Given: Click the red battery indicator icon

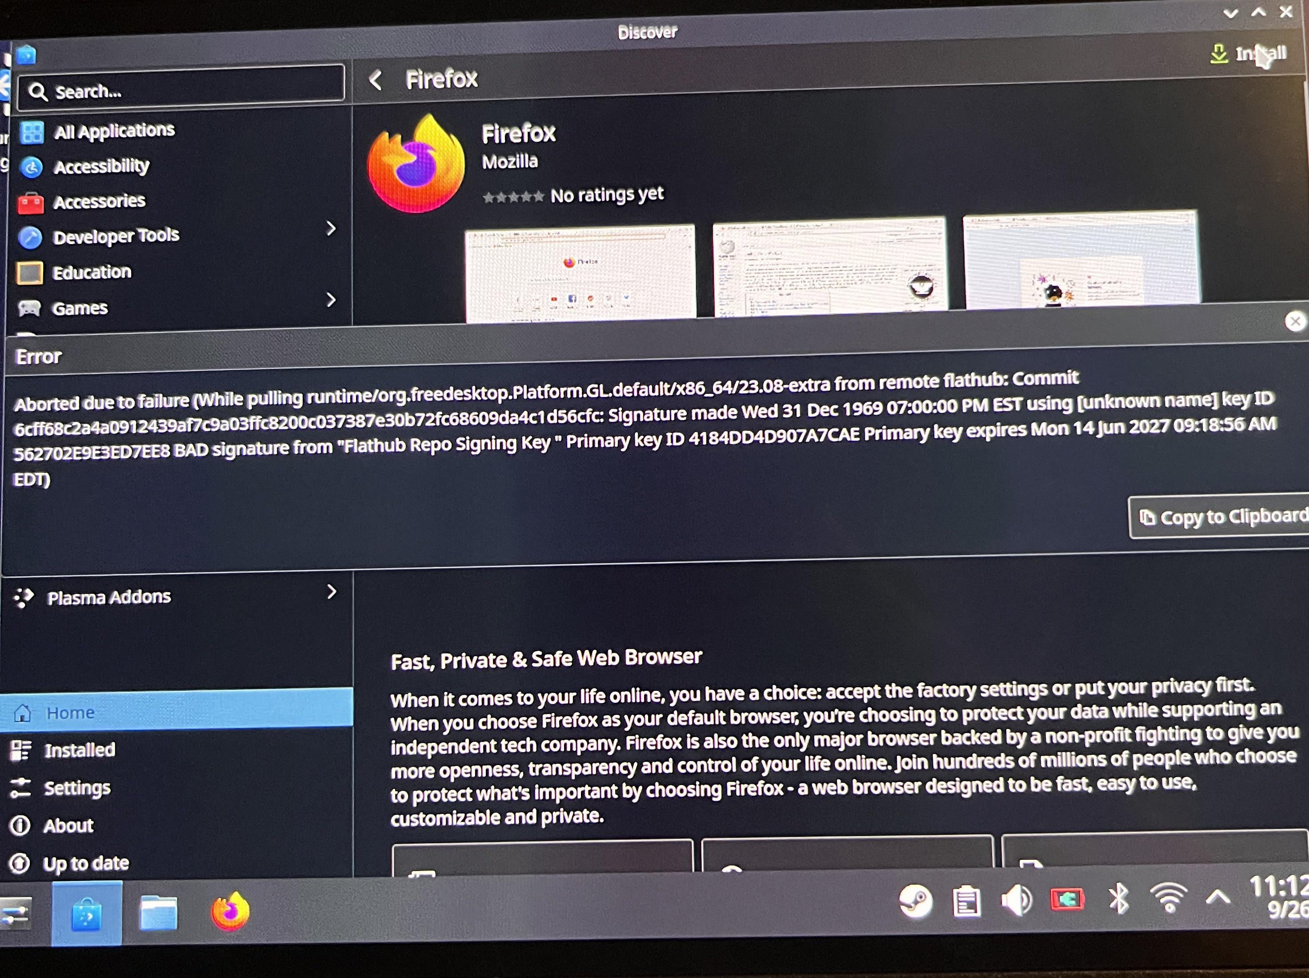Looking at the screenshot, I should [x=1067, y=900].
